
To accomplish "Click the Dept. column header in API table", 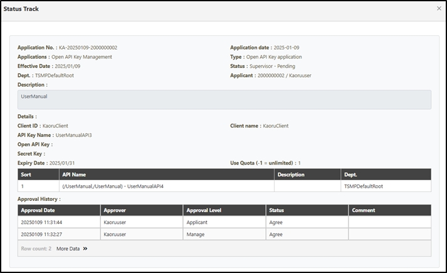I will click(352, 174).
